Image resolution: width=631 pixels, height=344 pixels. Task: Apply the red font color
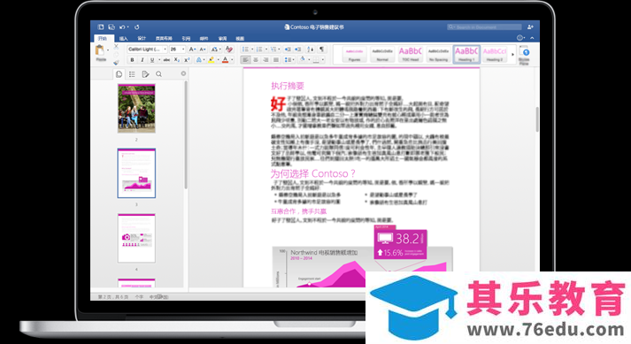click(x=226, y=60)
